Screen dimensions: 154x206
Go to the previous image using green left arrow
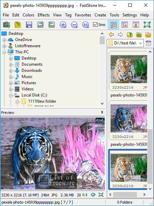pos(40,25)
